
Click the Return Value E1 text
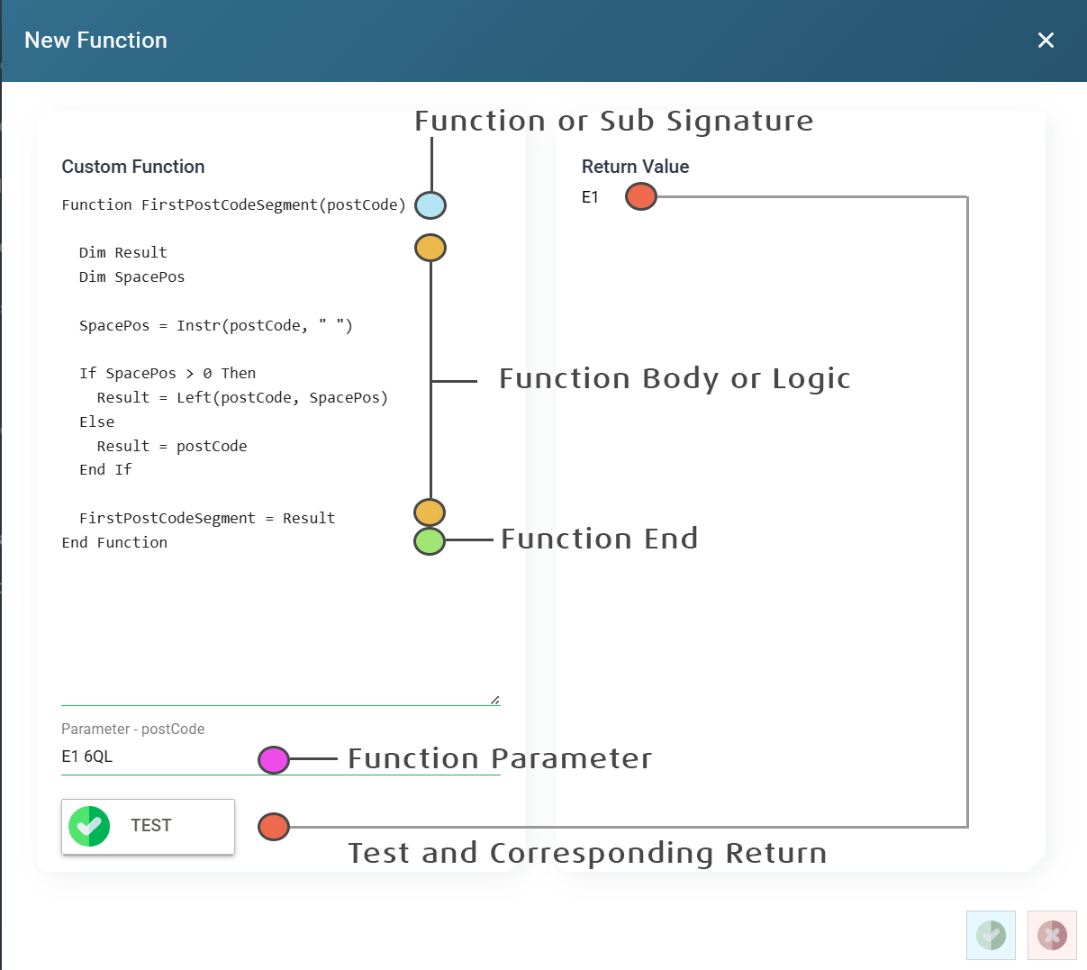pos(590,197)
